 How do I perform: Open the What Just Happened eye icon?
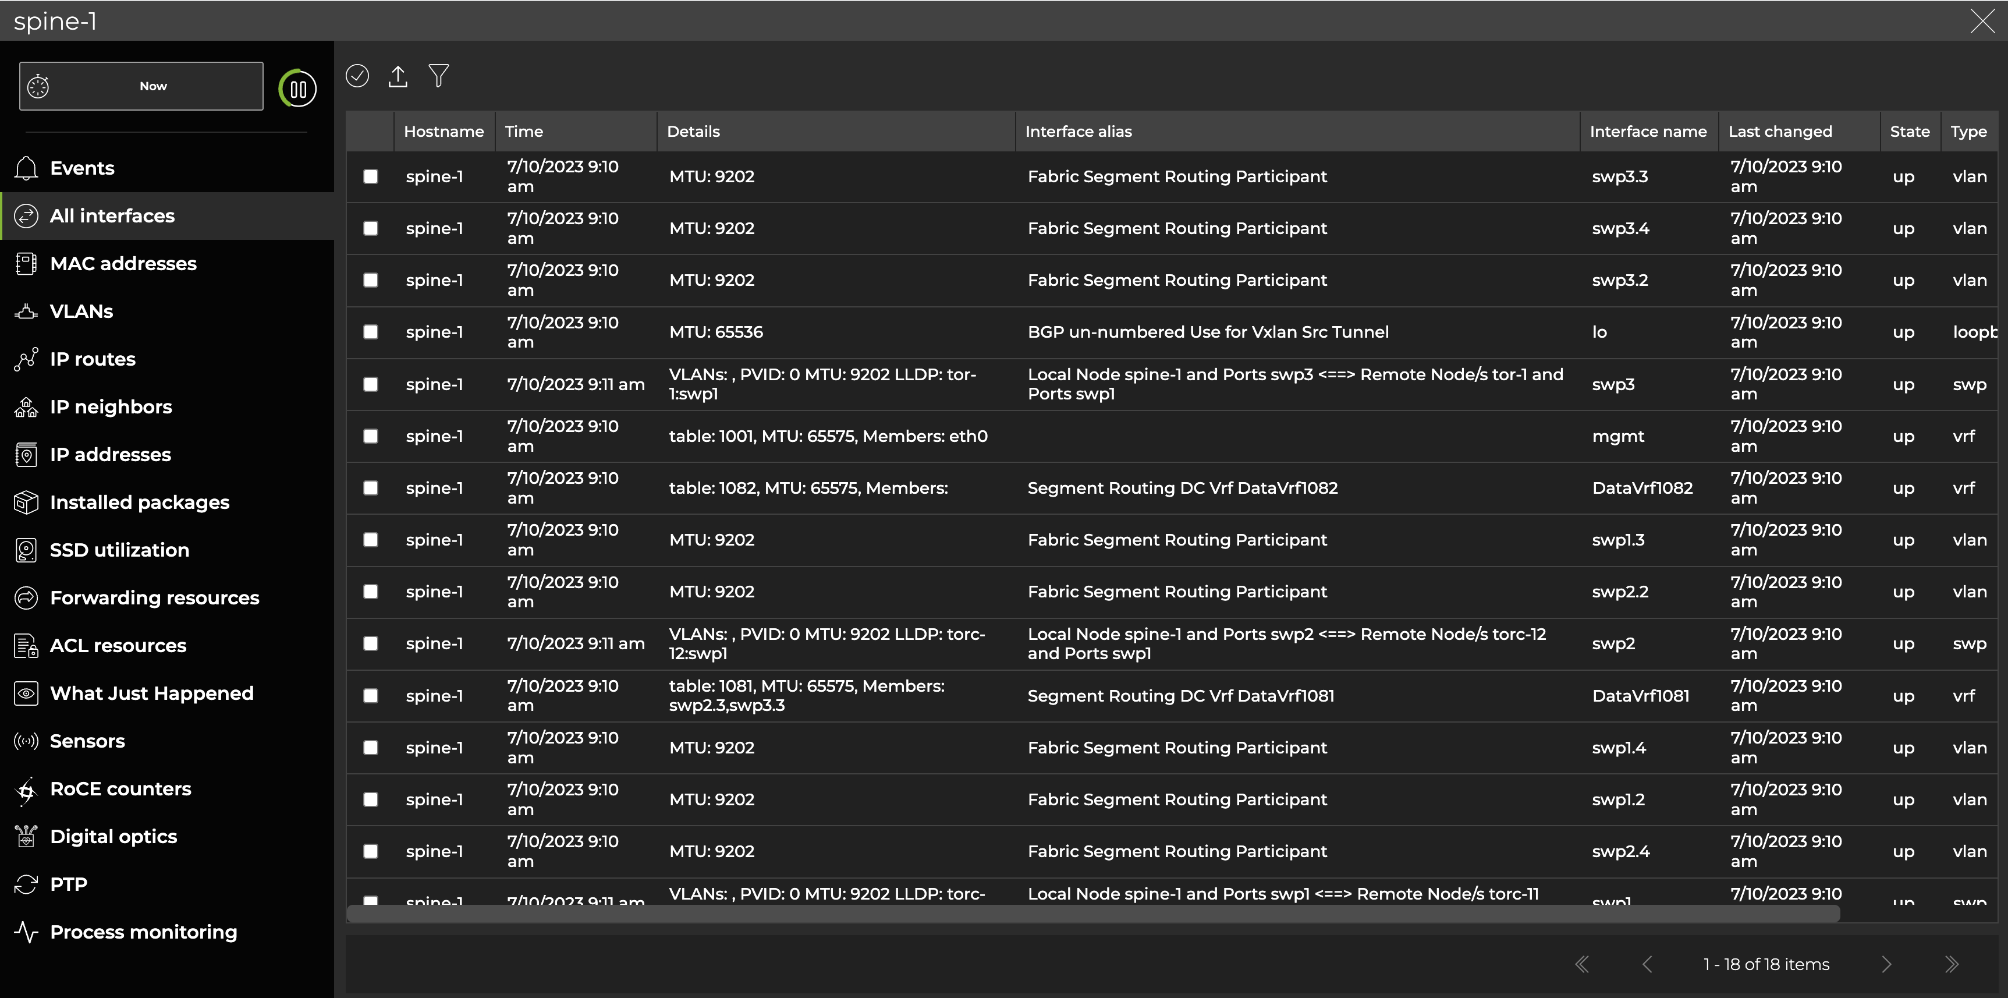pos(26,694)
